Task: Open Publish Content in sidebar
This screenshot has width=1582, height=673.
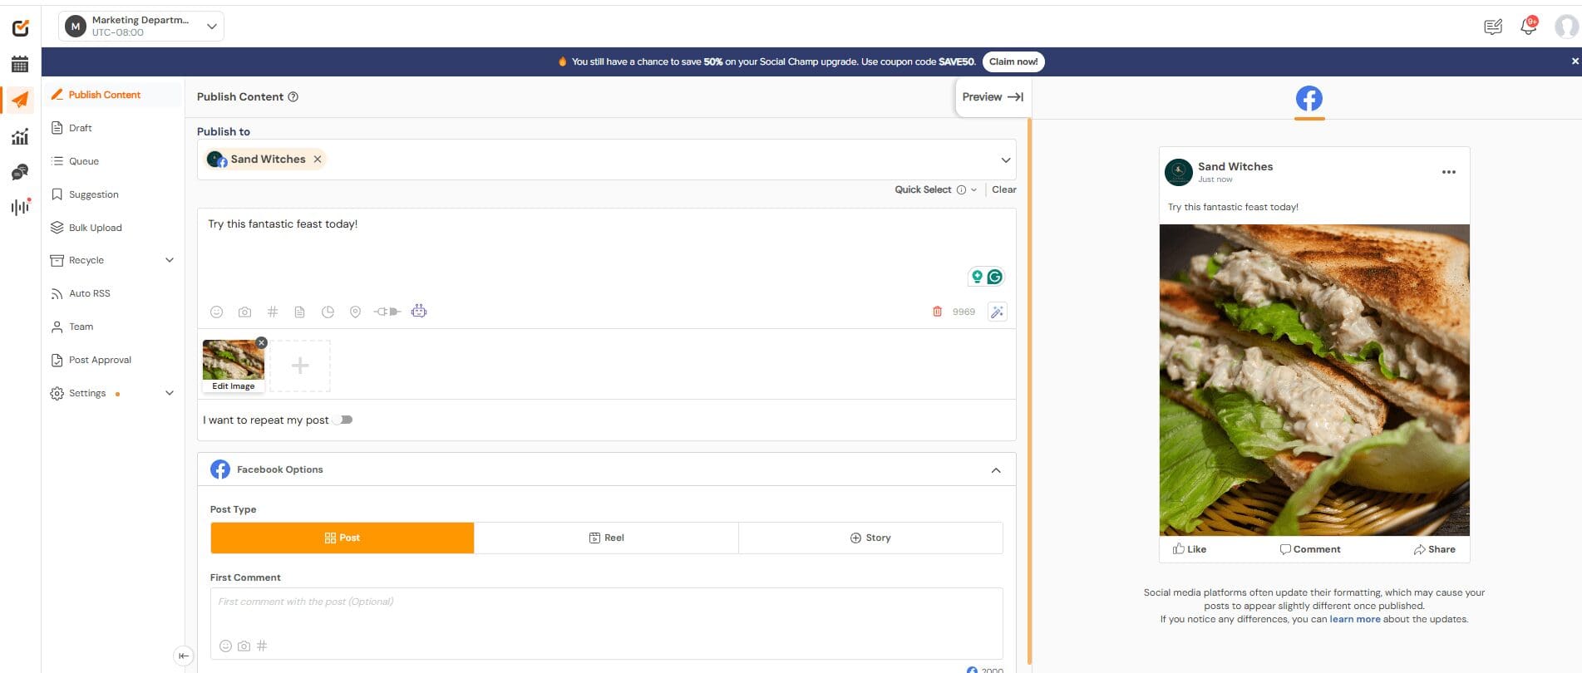Action: tap(113, 95)
